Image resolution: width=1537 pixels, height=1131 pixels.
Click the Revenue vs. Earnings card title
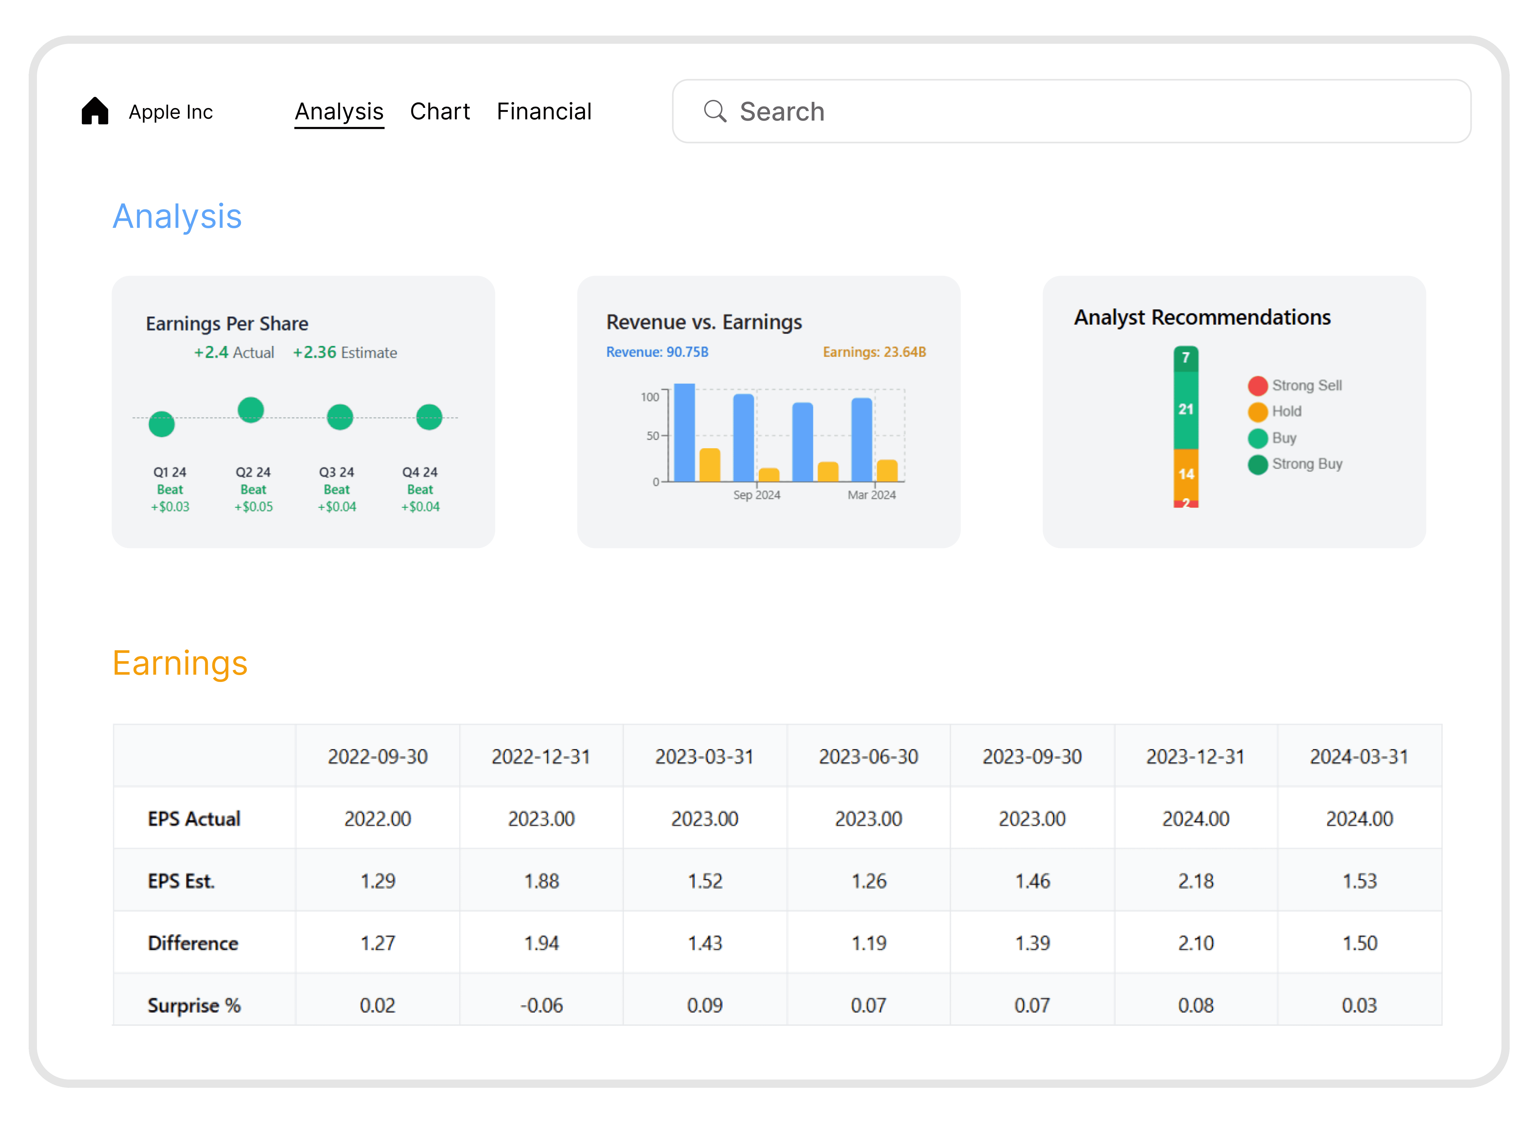704,322
